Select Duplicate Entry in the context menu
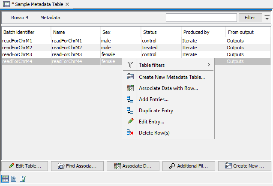The width and height of the screenshot is (273, 186). (x=156, y=111)
